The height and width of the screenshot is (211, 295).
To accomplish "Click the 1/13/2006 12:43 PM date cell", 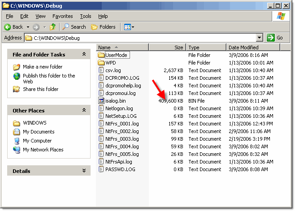I will [251, 124].
